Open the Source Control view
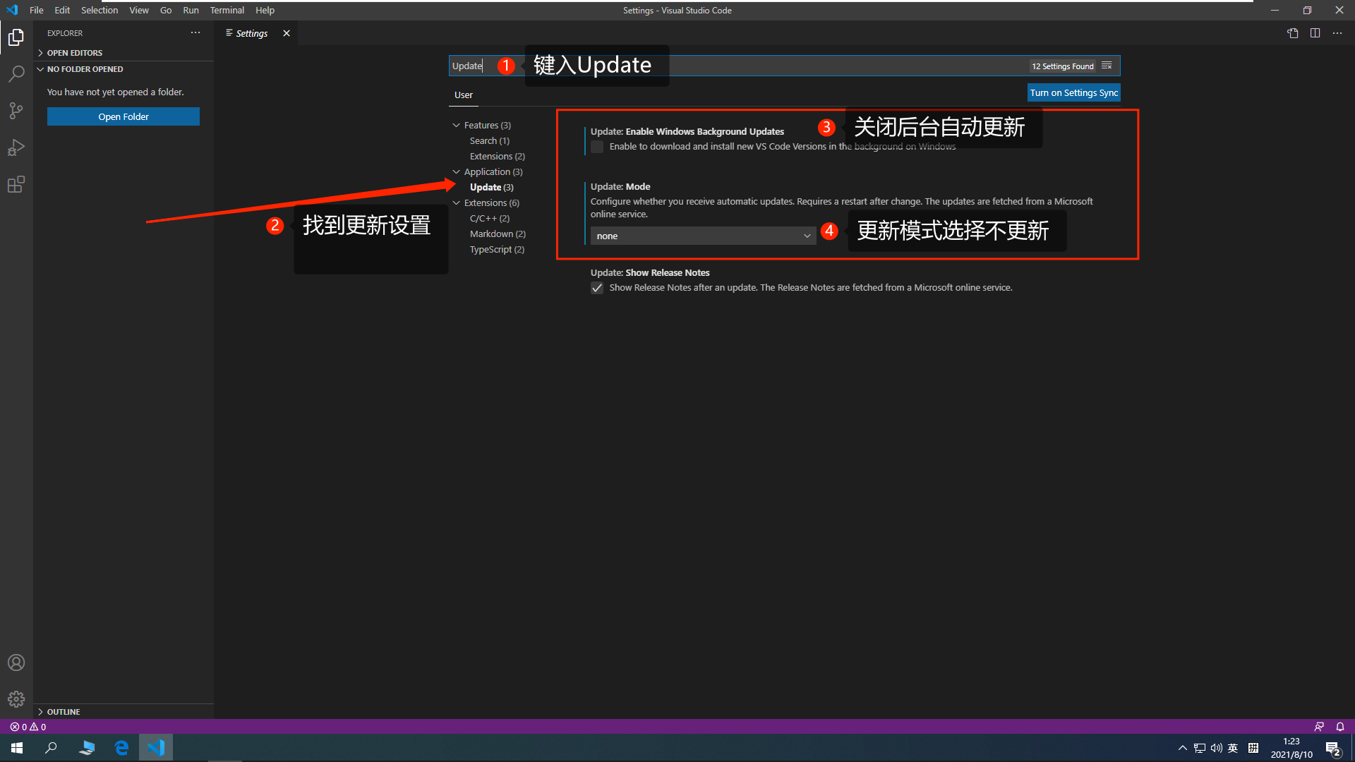The image size is (1355, 762). (x=16, y=110)
